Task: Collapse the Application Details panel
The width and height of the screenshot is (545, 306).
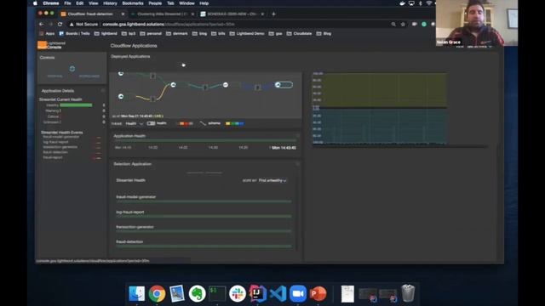Action: click(103, 91)
